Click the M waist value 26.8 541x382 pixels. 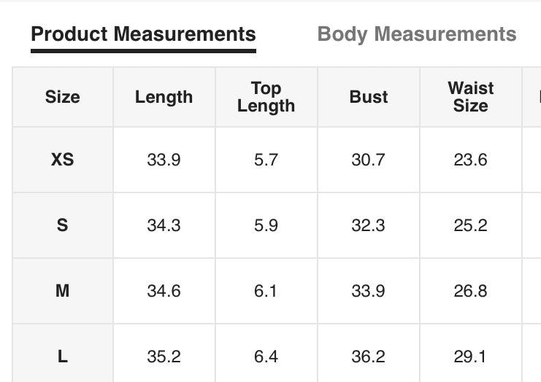tap(471, 291)
